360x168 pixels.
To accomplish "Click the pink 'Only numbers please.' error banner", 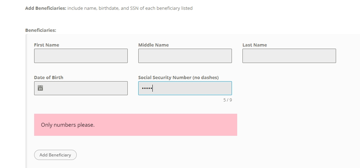I will [x=135, y=125].
